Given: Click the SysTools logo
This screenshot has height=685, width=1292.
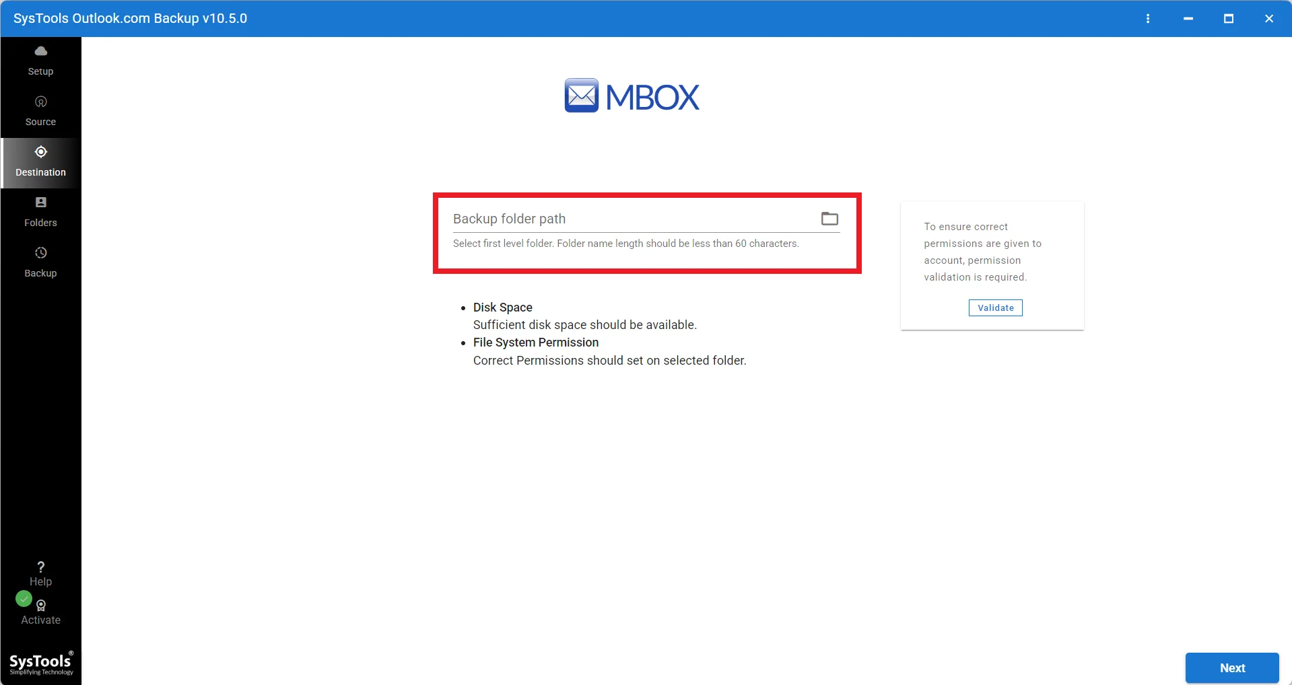Looking at the screenshot, I should (41, 663).
